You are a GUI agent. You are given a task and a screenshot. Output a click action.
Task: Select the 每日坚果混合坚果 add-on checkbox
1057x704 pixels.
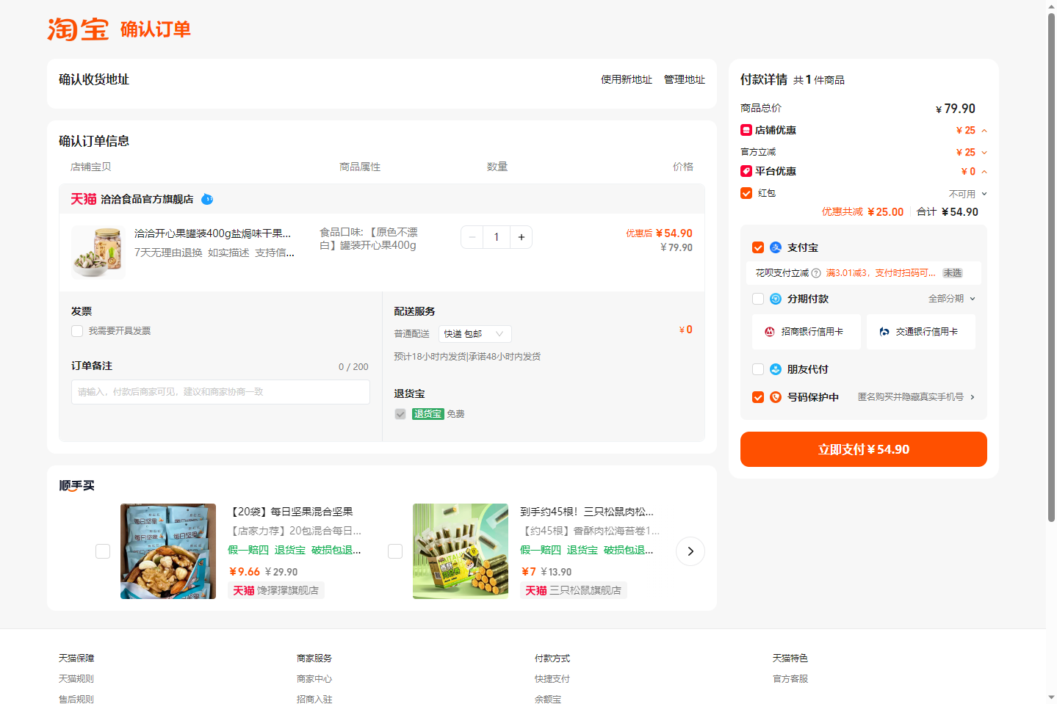[103, 551]
